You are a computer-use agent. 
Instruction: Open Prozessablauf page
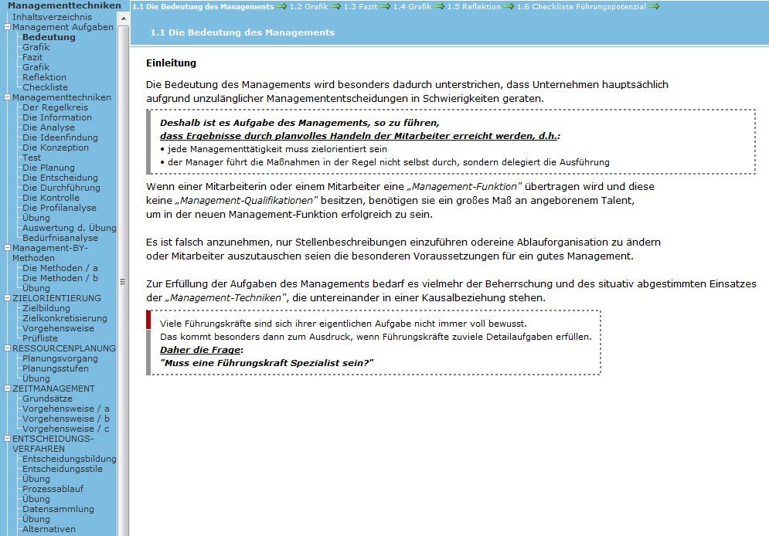click(x=53, y=489)
